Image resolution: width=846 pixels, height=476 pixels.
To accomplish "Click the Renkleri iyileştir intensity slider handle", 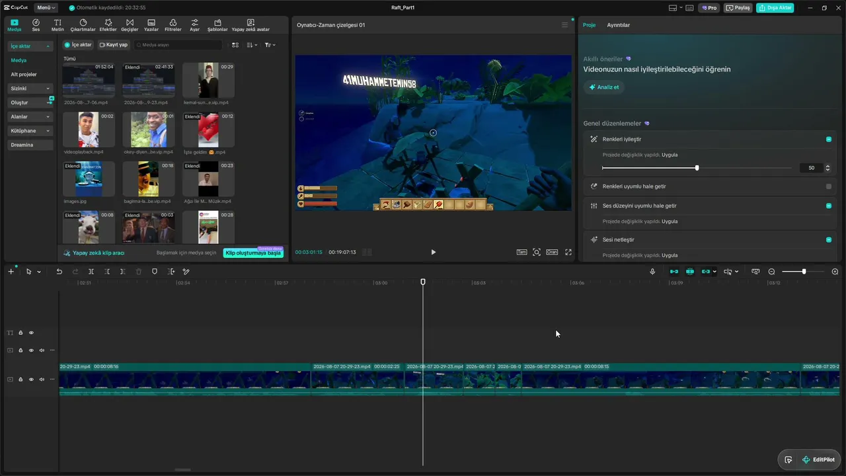I will [x=697, y=168].
